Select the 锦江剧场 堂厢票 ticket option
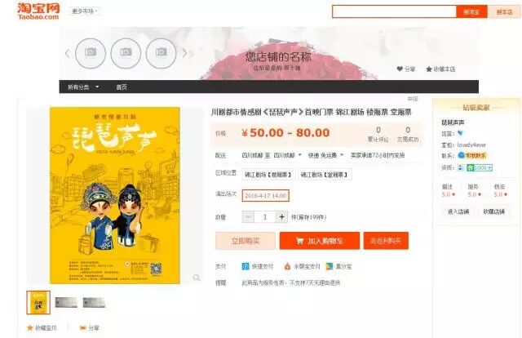Viewport: 522px width, 338px height. [325, 175]
